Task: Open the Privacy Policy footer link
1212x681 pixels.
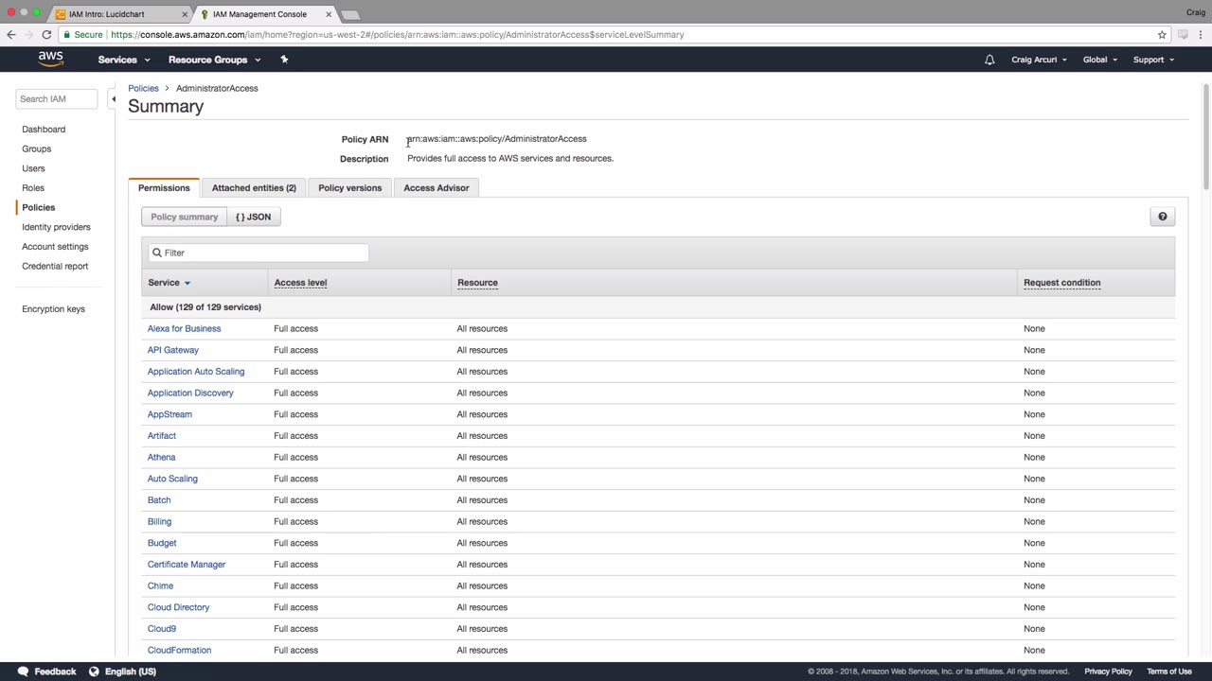Action: pos(1109,672)
